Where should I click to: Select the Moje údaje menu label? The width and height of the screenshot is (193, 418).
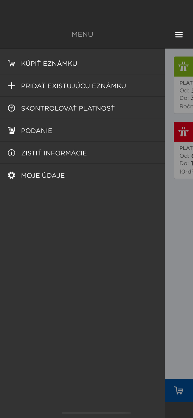43,175
